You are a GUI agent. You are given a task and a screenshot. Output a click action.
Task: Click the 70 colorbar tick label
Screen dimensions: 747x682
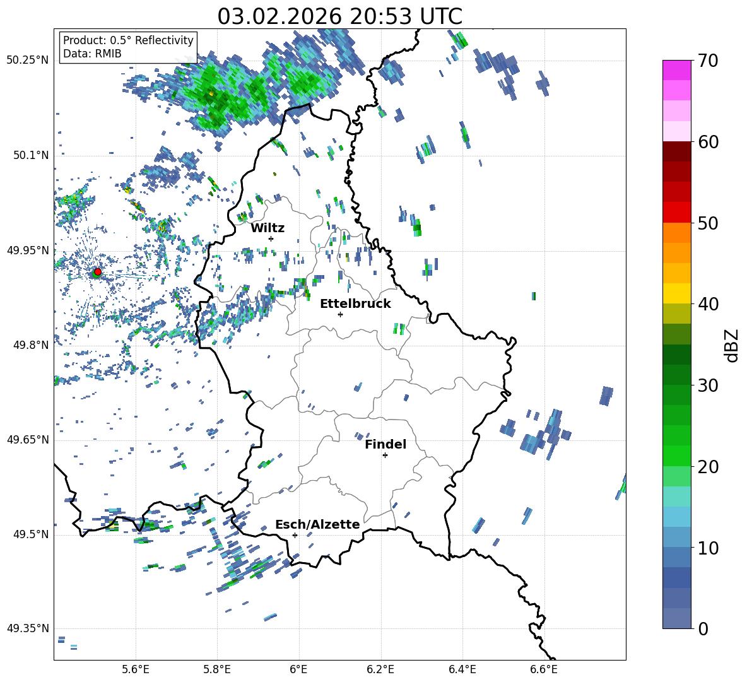[707, 61]
